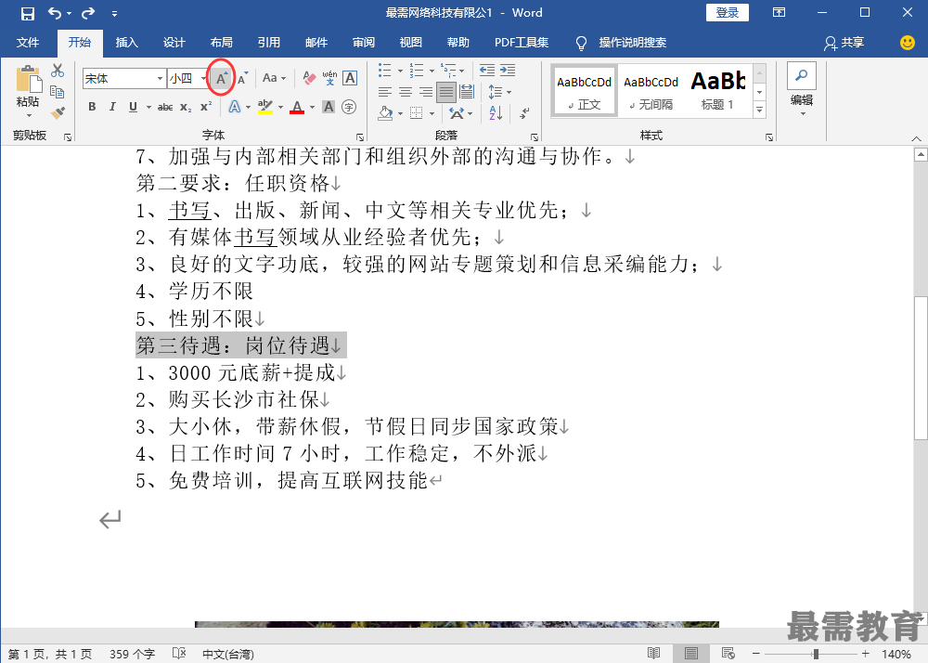The width and height of the screenshot is (928, 663).
Task: Click the Undo arrow in the title bar
Action: [x=55, y=13]
